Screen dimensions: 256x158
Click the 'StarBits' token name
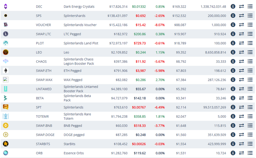[x=69, y=144]
